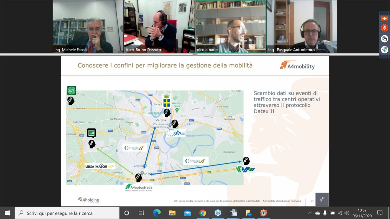The height and width of the screenshot is (219, 390).
Task: Click the orange back arrow in side toolbar
Action: [x=384, y=18]
